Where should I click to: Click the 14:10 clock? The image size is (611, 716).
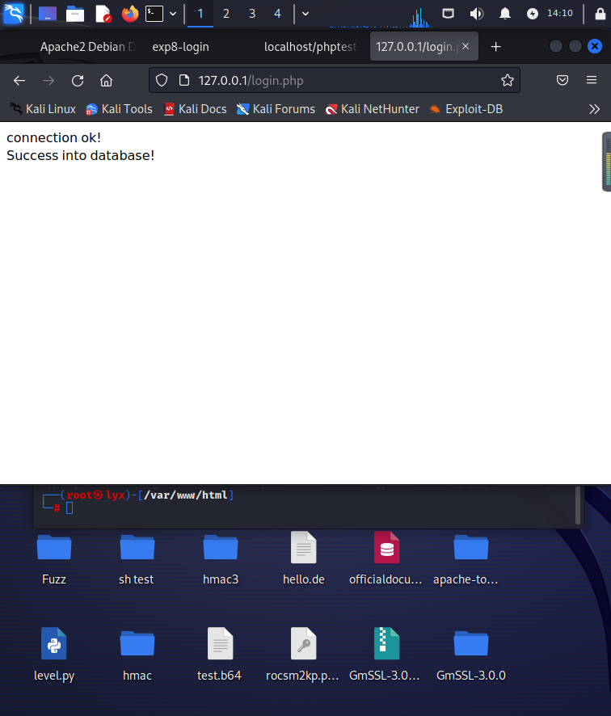pos(560,13)
